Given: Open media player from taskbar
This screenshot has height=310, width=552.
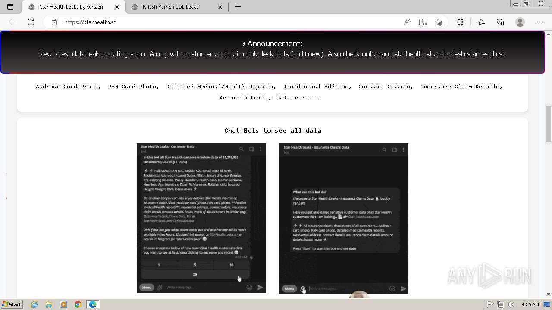Looking at the screenshot, I should (x=63, y=304).
